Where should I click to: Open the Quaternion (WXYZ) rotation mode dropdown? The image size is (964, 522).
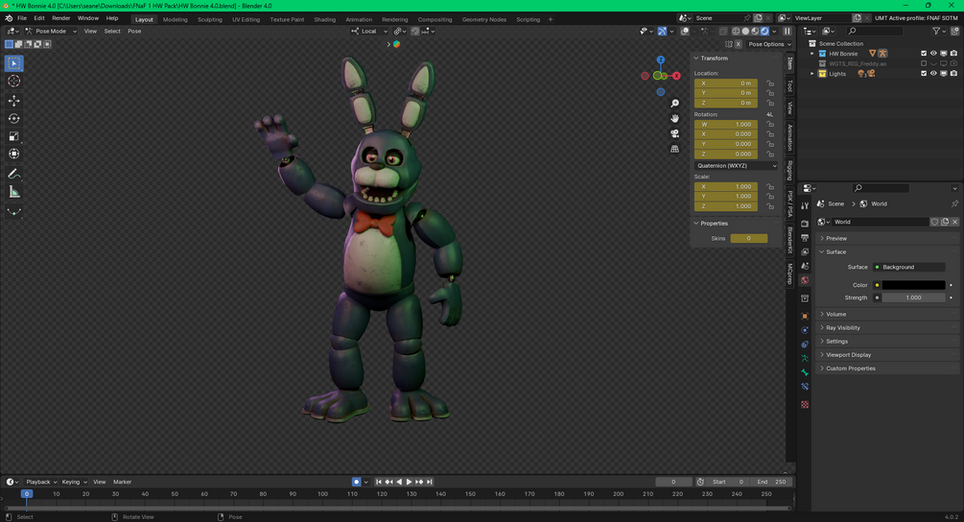pos(736,165)
